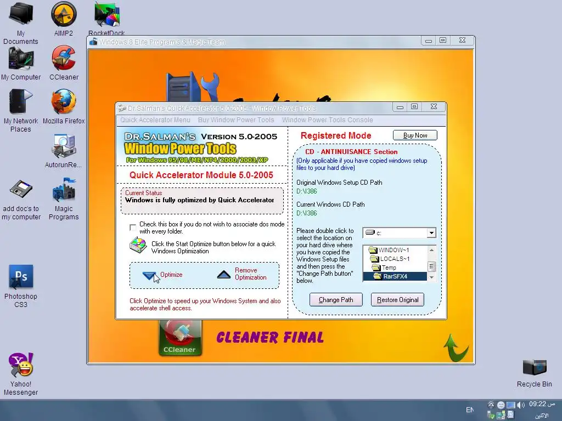This screenshot has width=562, height=421.
Task: Minimize the Quick Accelerator window
Action: point(400,107)
